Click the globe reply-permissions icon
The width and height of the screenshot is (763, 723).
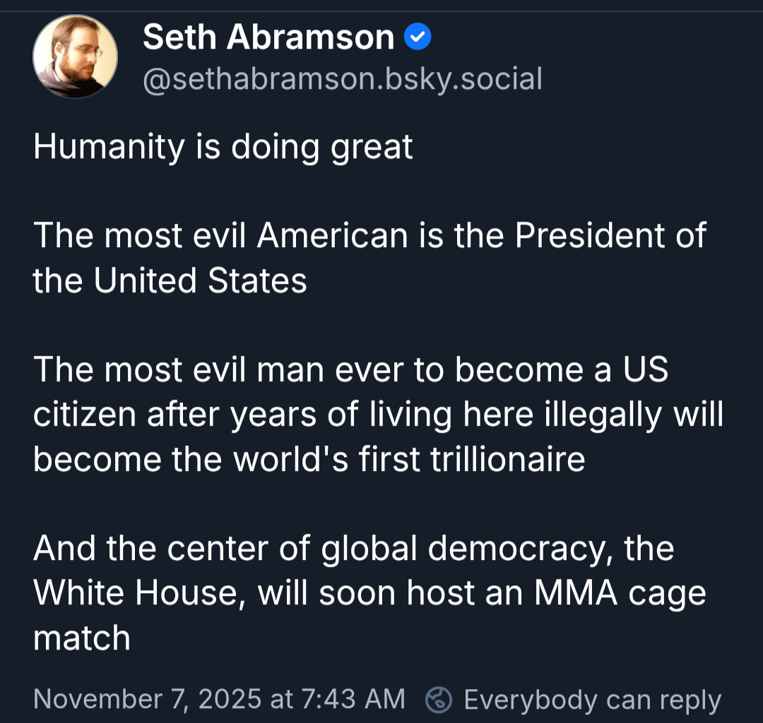click(439, 699)
